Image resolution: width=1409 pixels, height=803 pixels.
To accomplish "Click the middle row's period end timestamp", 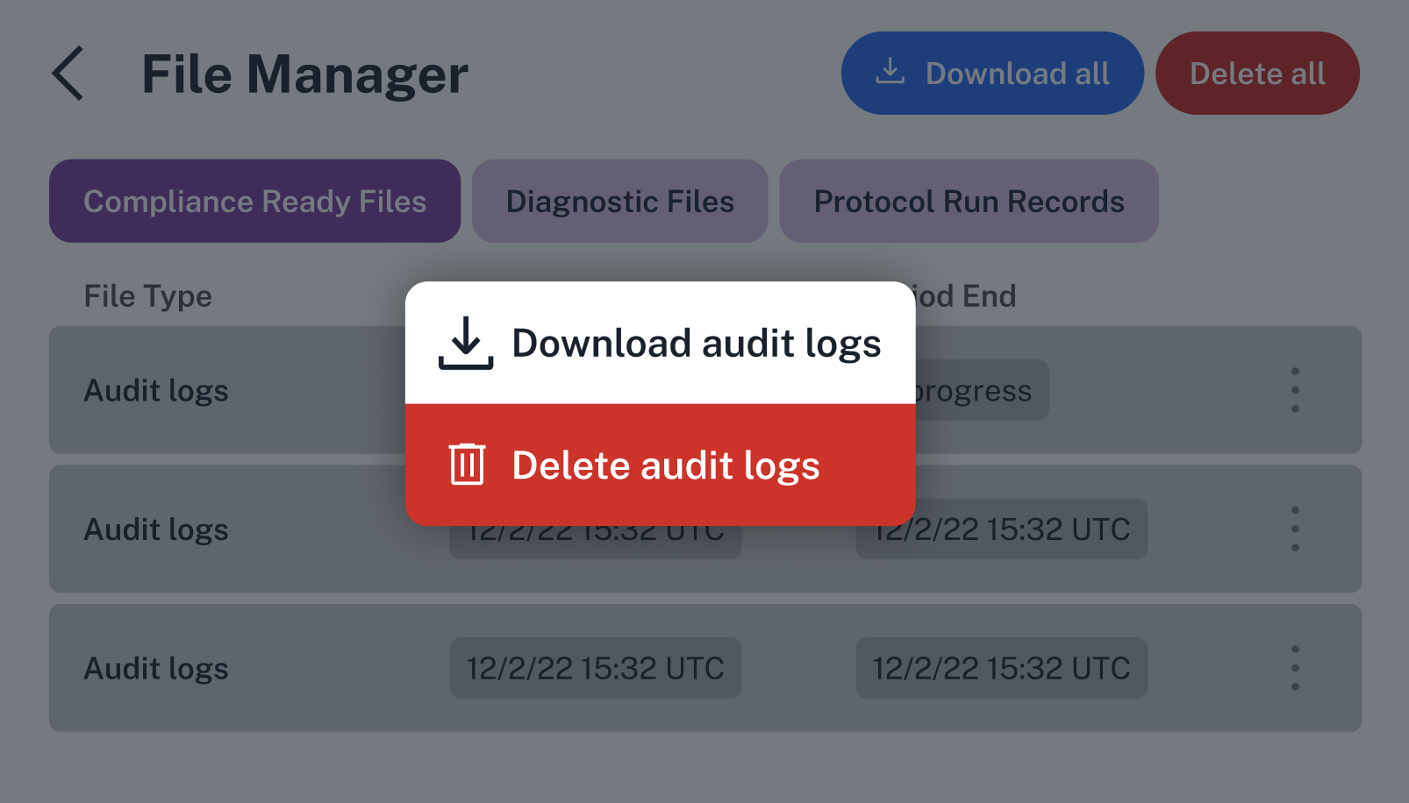I will coord(1002,529).
